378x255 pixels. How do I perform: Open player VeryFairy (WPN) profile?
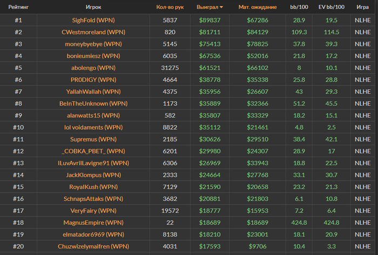point(93,211)
